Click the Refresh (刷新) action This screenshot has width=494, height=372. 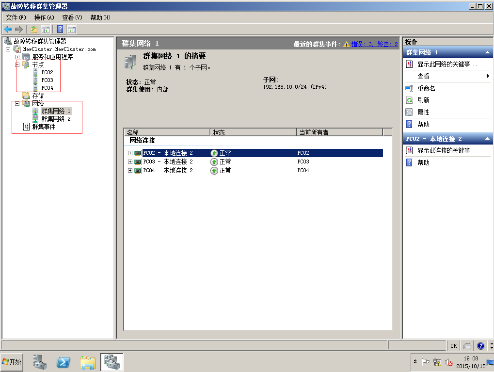coord(423,100)
